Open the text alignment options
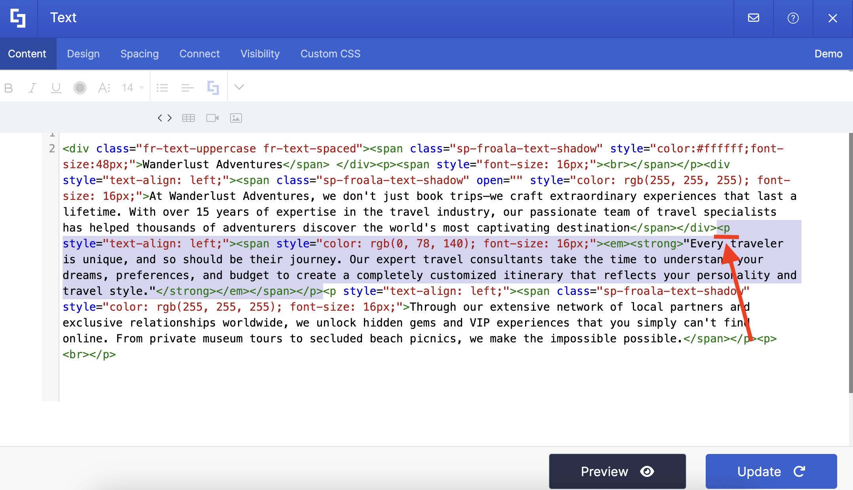The width and height of the screenshot is (853, 490). [x=187, y=88]
